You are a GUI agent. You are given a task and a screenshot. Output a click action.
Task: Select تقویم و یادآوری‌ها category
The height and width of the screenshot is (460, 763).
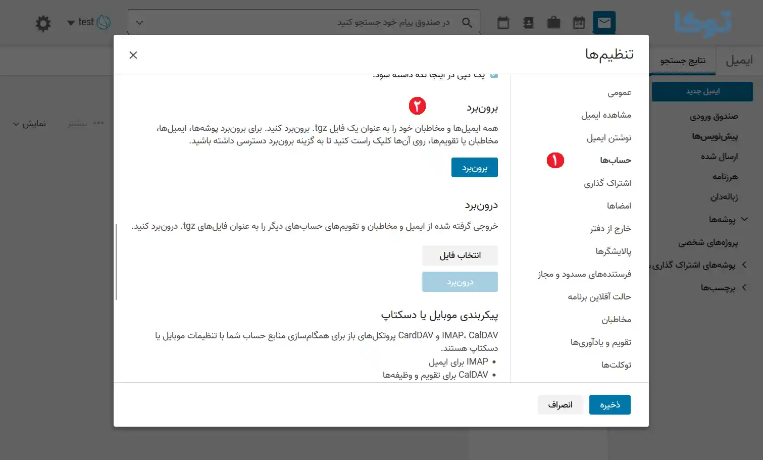point(601,342)
